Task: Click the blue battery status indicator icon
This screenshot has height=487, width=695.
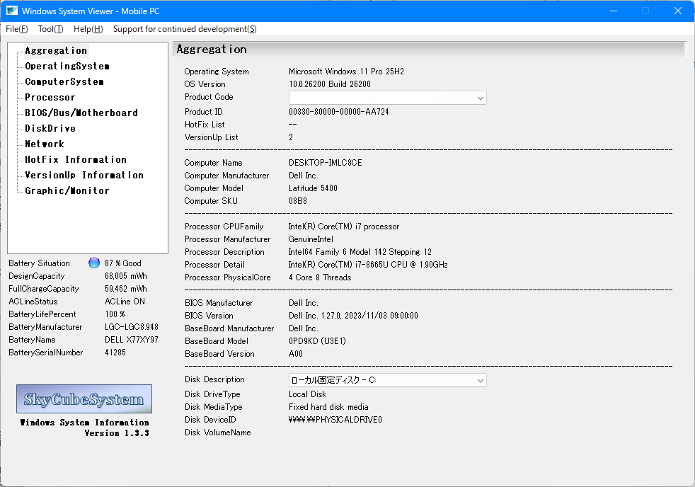Action: tap(94, 263)
